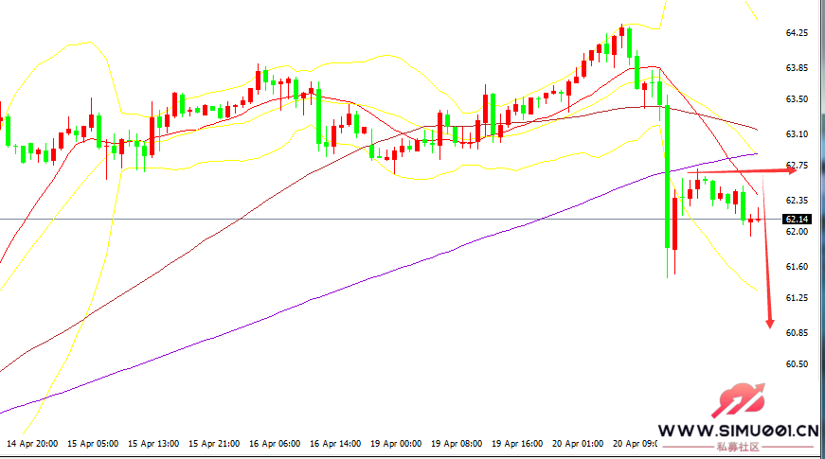Select the 62.14 current price tag
This screenshot has width=825, height=459.
(796, 220)
